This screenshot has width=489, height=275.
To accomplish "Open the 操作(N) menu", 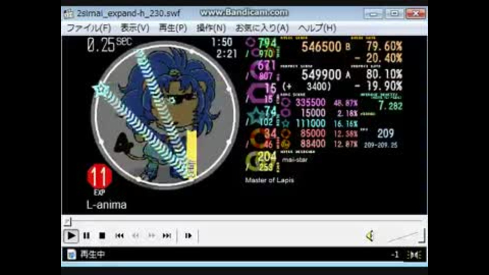I will pos(211,28).
